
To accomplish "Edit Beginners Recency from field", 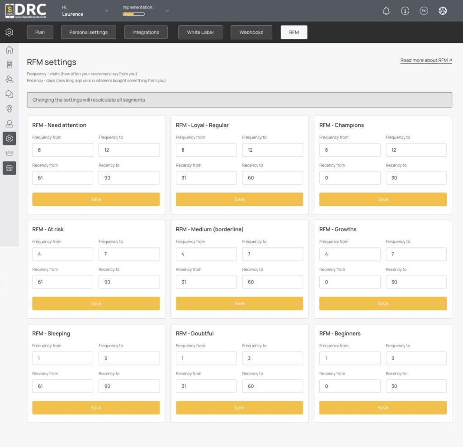I will (x=350, y=386).
